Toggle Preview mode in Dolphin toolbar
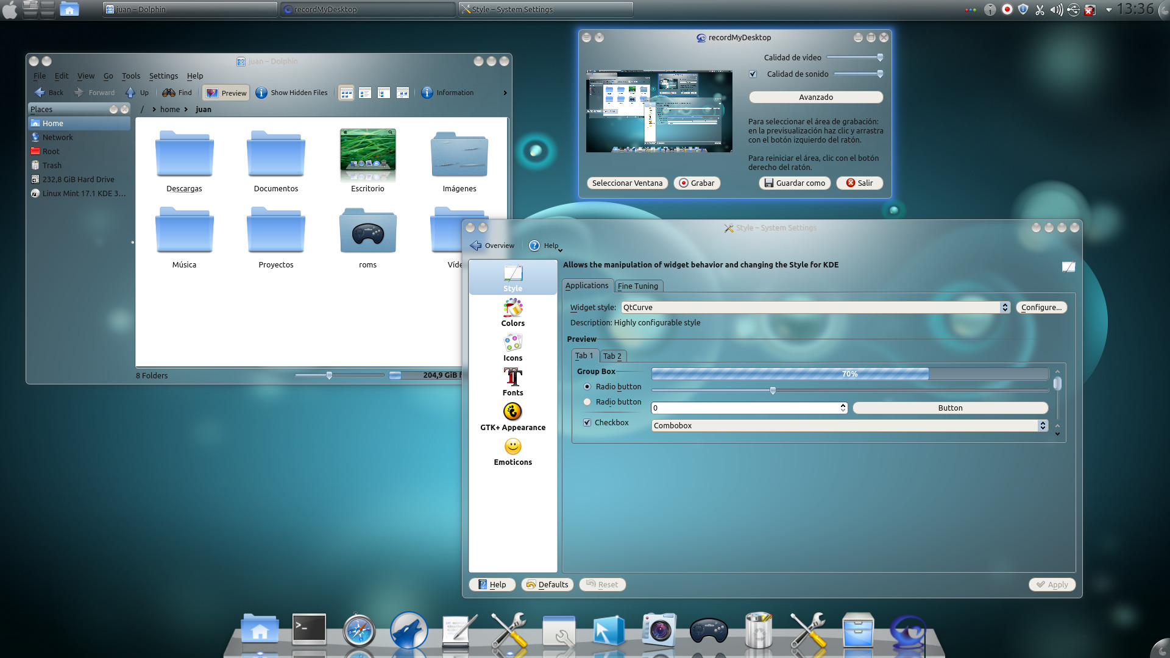The width and height of the screenshot is (1170, 658). click(x=226, y=93)
